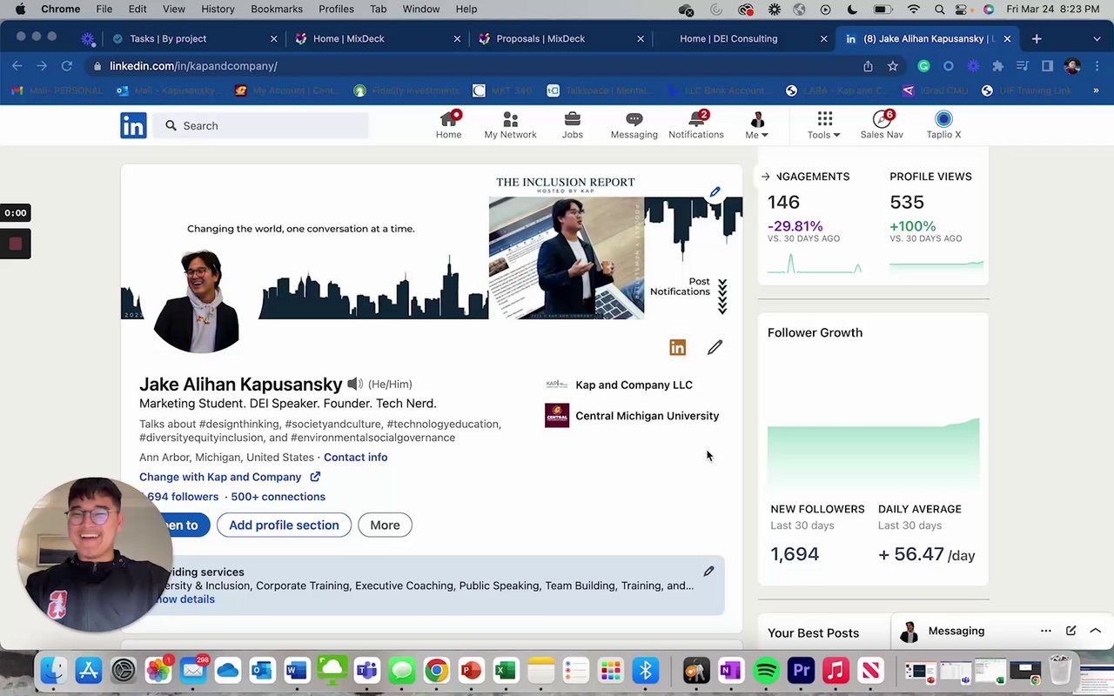Close the Home | MixDeck tab
Image resolution: width=1114 pixels, height=696 pixels.
457,39
